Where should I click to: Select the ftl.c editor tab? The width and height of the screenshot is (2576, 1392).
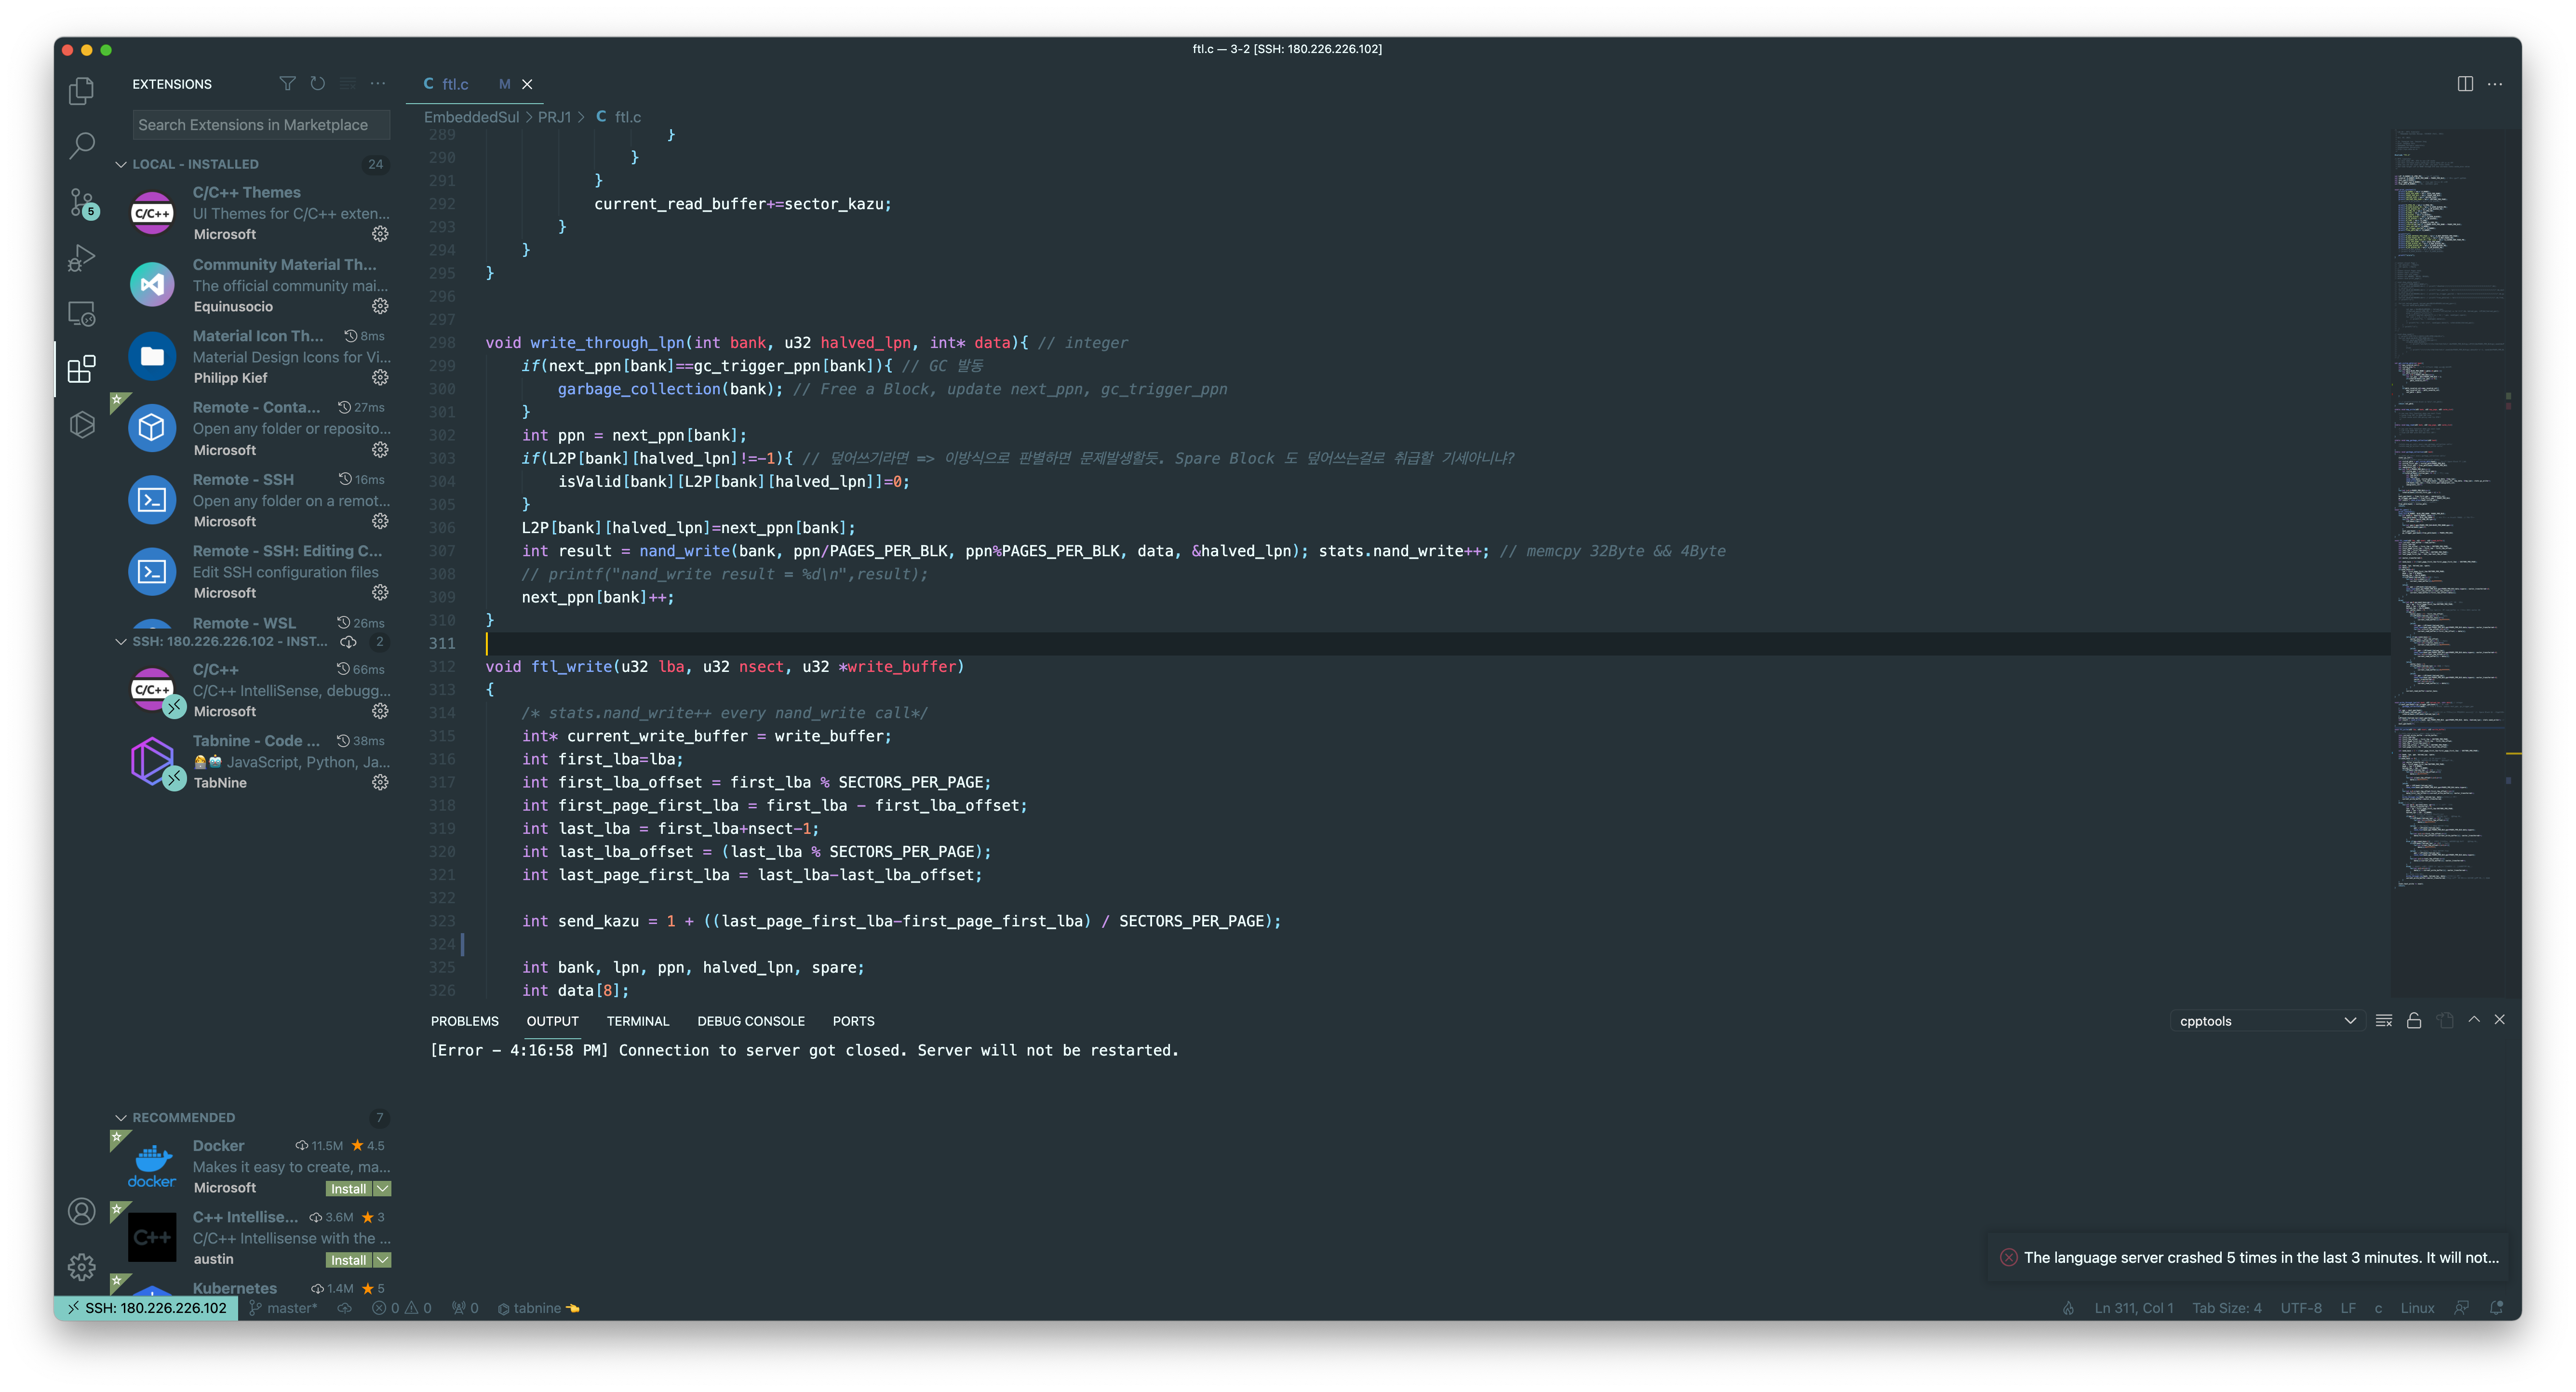pyautogui.click(x=474, y=84)
